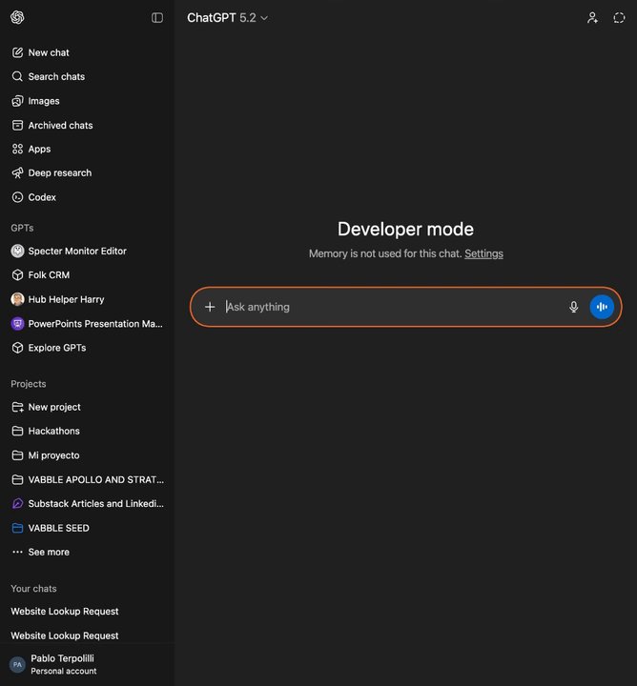This screenshot has width=637, height=686.
Task: Click the plus attach button
Action: 210,307
